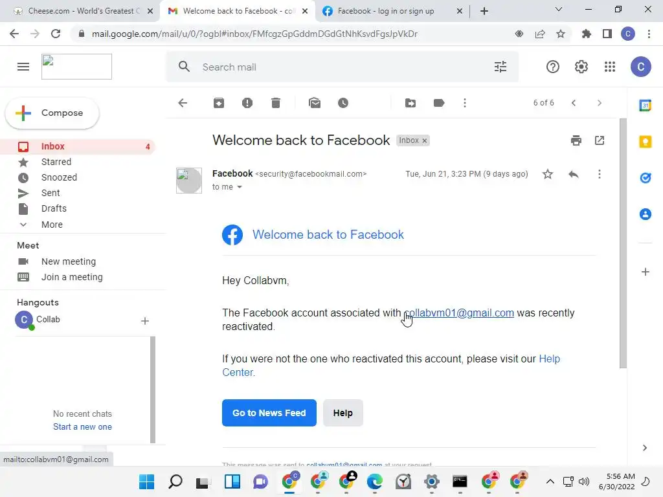Screen dimensions: 663x497
Task: Click collabvm01@gmail.com link in body
Action: [x=459, y=313]
